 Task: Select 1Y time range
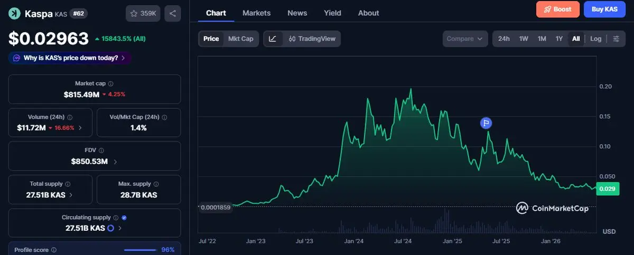(559, 39)
